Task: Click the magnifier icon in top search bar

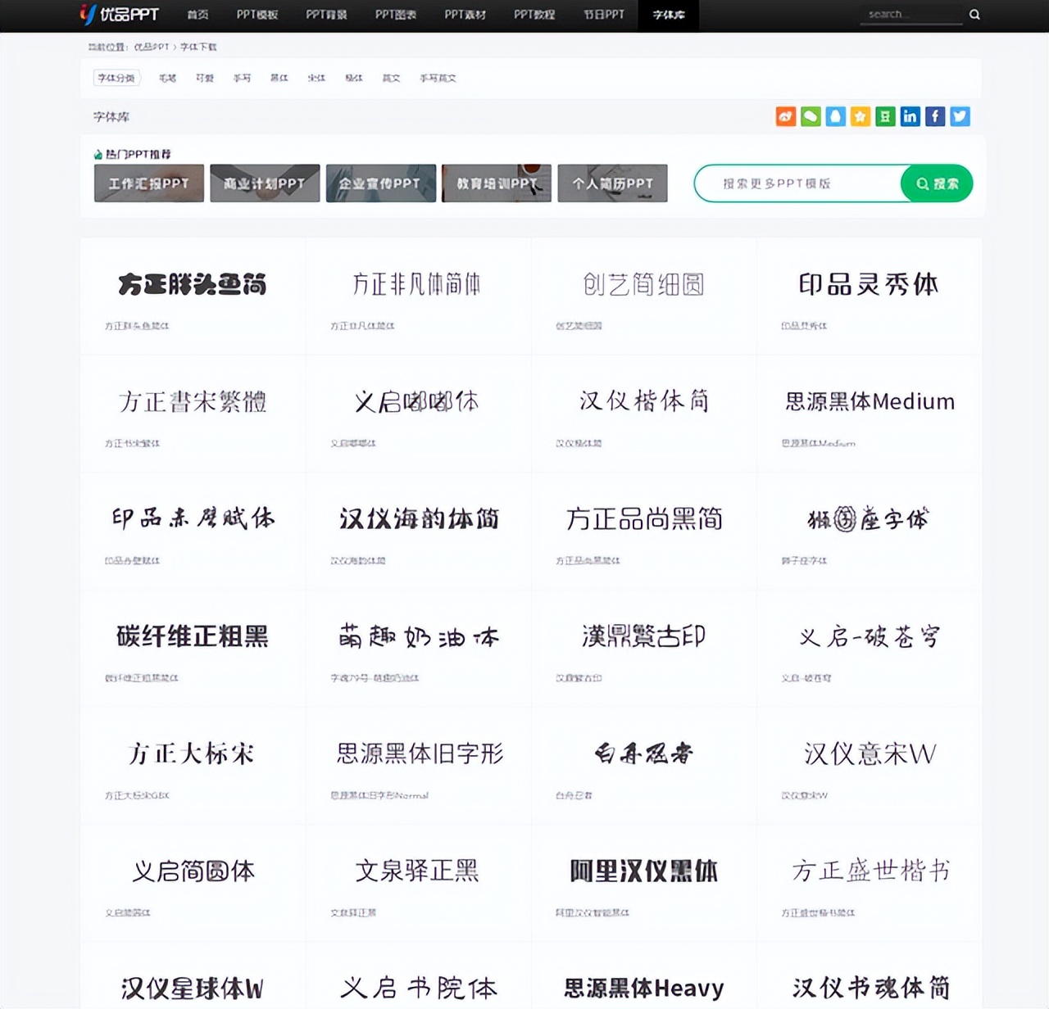Action: coord(974,14)
